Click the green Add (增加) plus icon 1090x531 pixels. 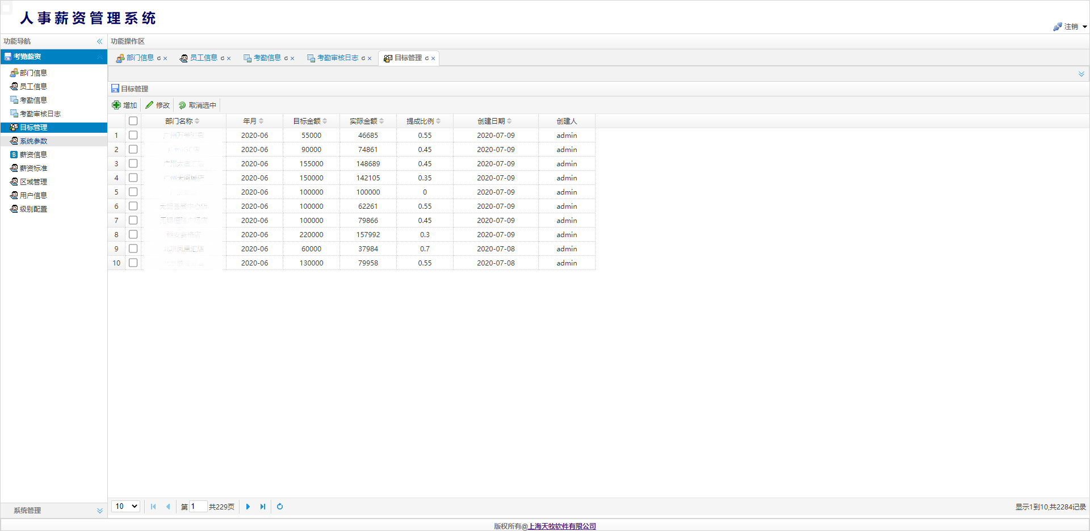116,105
